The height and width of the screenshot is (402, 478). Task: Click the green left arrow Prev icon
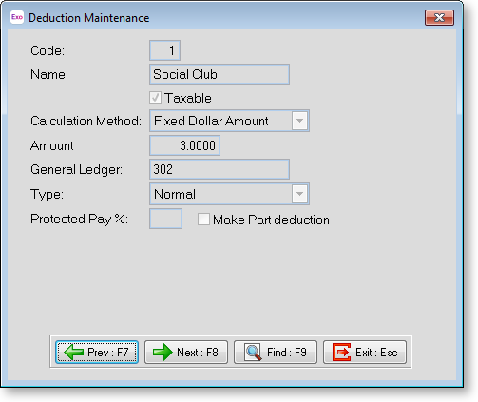(x=73, y=352)
